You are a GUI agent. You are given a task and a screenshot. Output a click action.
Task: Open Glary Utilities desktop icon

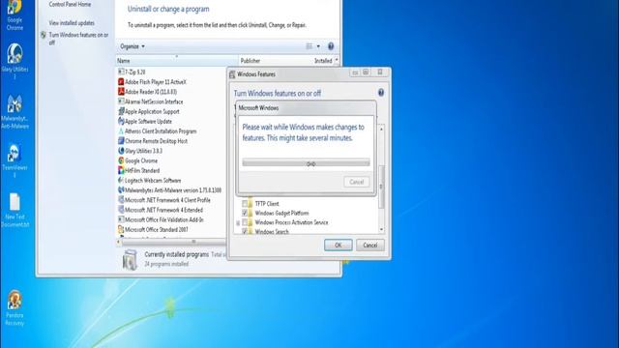[15, 61]
